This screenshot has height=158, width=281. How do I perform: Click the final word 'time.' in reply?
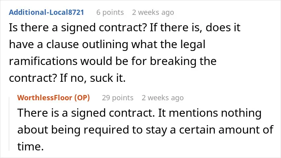point(31,146)
